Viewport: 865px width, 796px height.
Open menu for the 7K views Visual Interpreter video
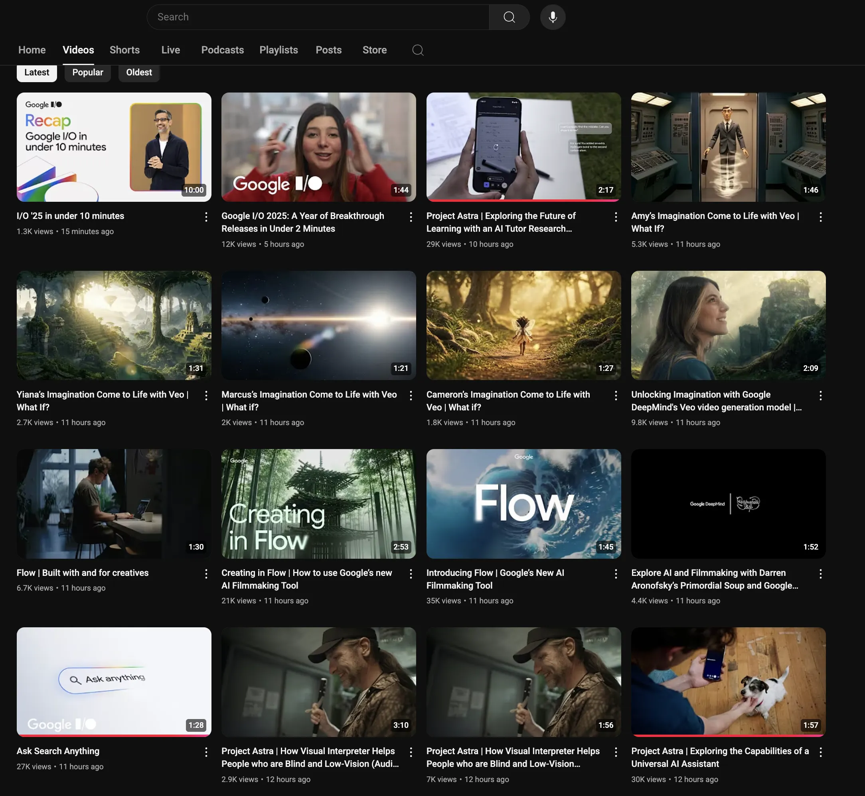coord(616,752)
